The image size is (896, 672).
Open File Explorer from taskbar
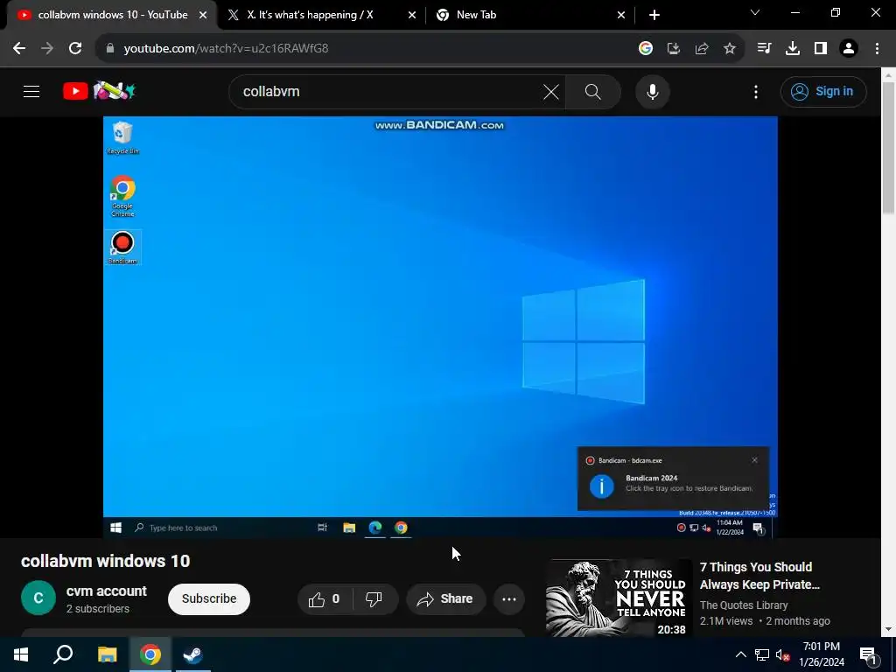pyautogui.click(x=107, y=654)
